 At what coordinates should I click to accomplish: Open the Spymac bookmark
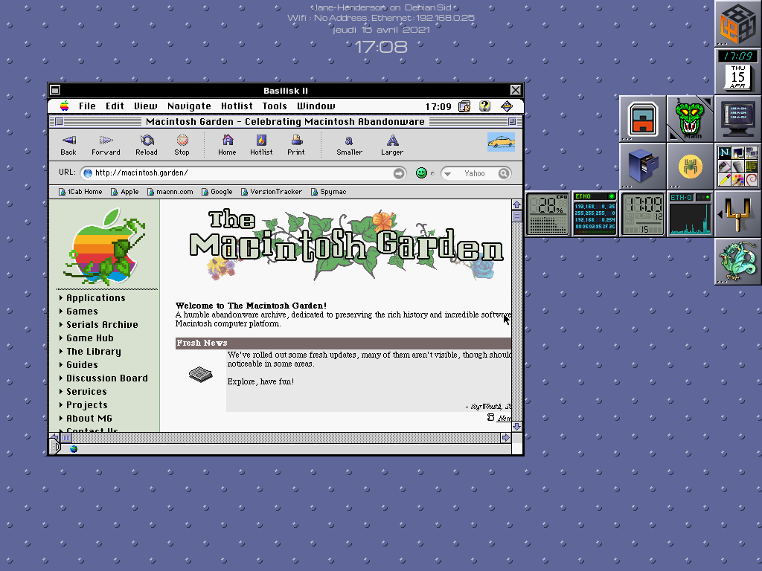tap(328, 192)
